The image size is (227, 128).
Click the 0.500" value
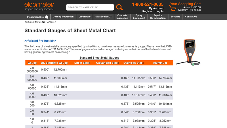tap(45, 70)
